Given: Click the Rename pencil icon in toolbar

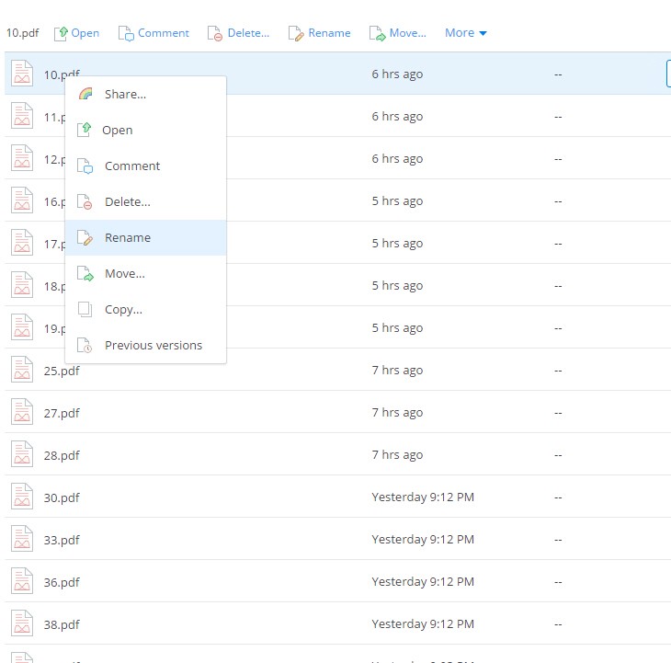Looking at the screenshot, I should [296, 33].
